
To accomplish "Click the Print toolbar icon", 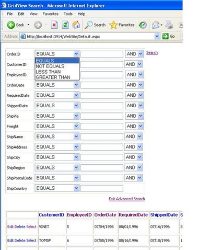I will 169,25.
